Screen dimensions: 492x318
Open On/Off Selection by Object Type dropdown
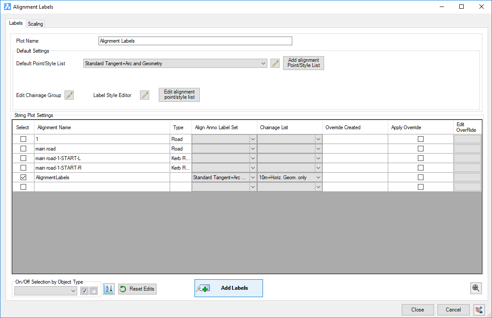tap(46, 291)
